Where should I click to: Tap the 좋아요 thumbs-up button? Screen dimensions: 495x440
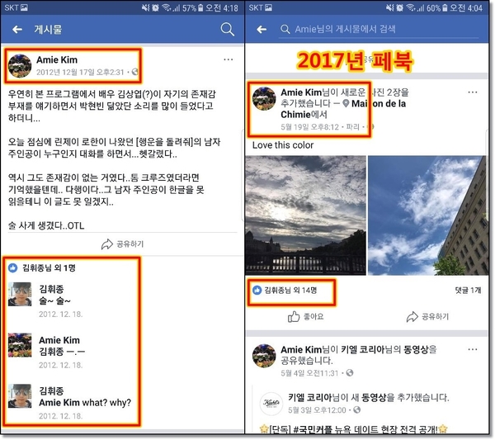305,316
